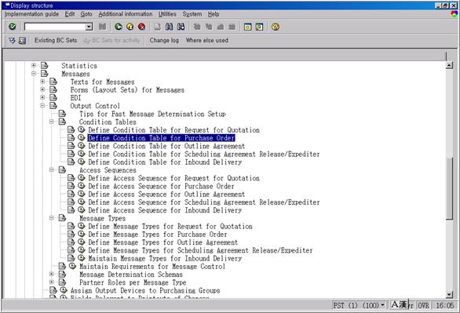
Task: Click the Create Shortcut icon
Action: coord(259,27)
